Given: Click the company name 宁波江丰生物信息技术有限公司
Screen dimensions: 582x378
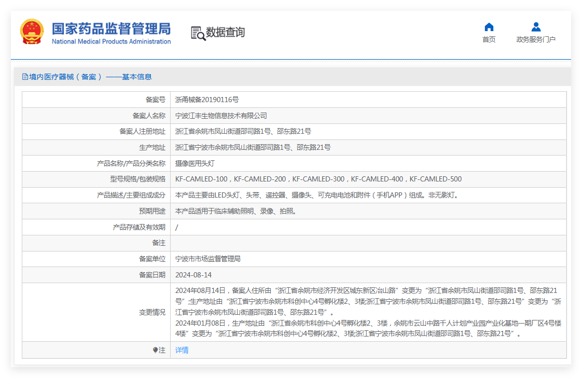Looking at the screenshot, I should (x=221, y=116).
